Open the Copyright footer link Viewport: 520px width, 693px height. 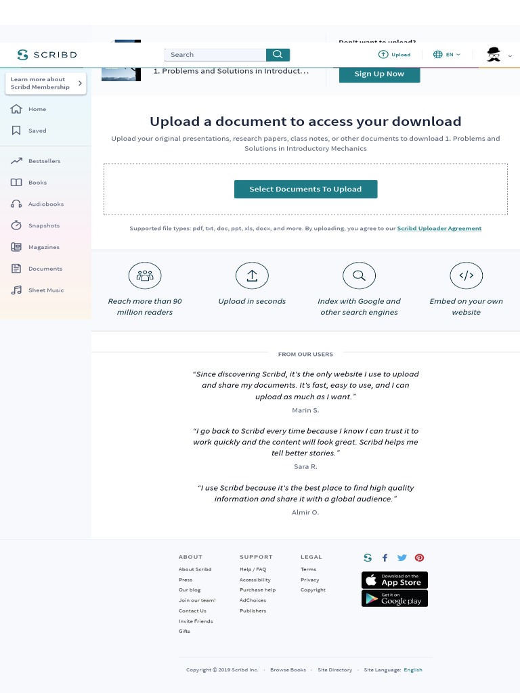click(x=313, y=590)
